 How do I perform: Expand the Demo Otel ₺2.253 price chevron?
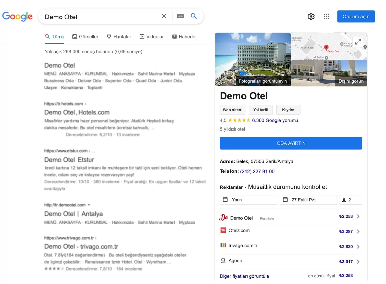tap(358, 216)
